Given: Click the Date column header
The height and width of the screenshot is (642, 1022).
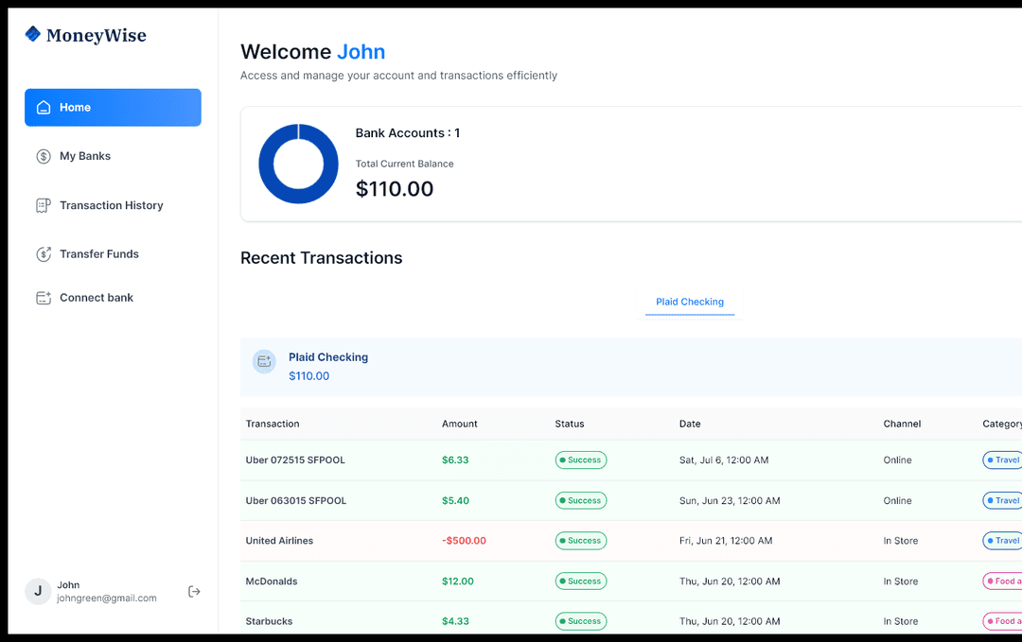Looking at the screenshot, I should (690, 424).
